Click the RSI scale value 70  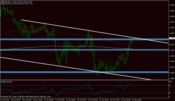click(170, 86)
